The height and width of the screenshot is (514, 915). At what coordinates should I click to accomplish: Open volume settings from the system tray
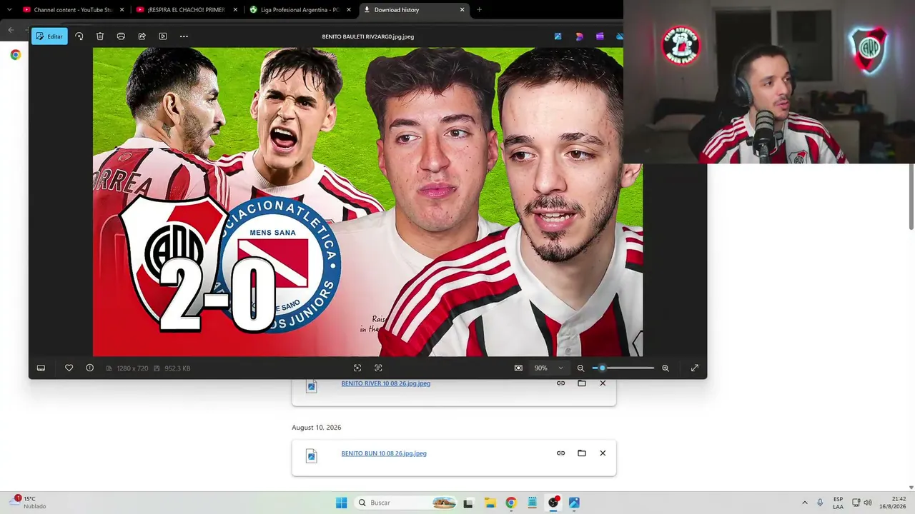point(868,503)
